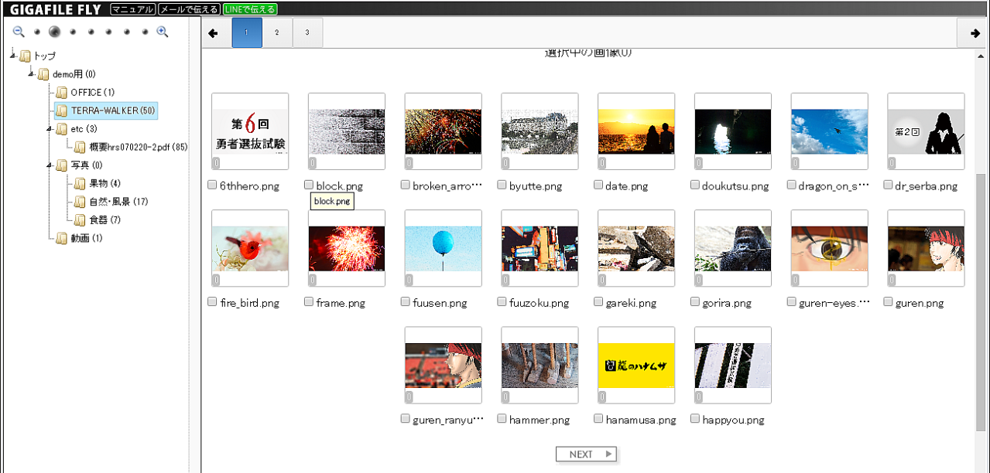Viewport: 990px width, 473px height.
Task: Open the fuusen.png balloon thumbnail
Action: pos(443,248)
